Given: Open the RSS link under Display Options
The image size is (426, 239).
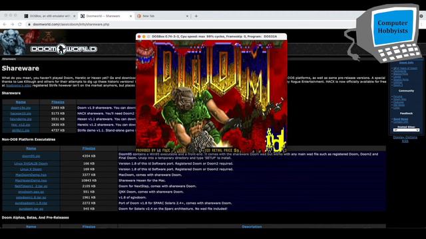Looking at the screenshot, I should pos(405,141).
